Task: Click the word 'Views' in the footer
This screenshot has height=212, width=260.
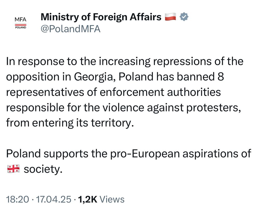Action: 112,199
